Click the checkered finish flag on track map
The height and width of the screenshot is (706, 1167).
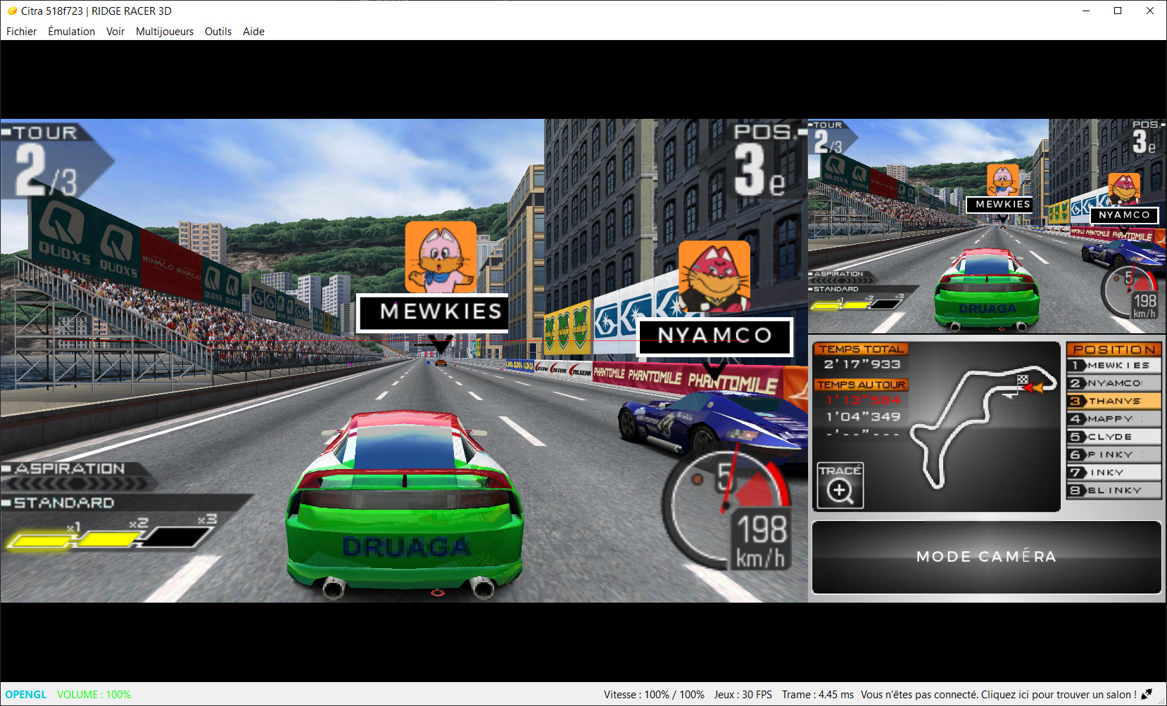[1023, 380]
